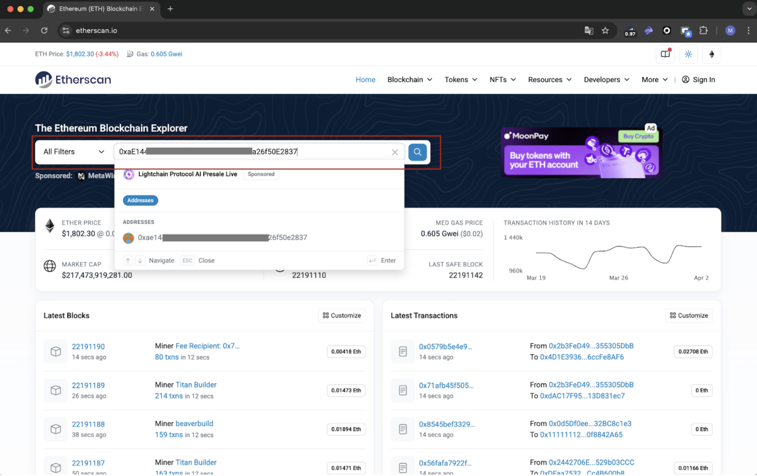Viewport: 757px width, 476px height.
Task: Go back to the previous page
Action: (x=8, y=31)
